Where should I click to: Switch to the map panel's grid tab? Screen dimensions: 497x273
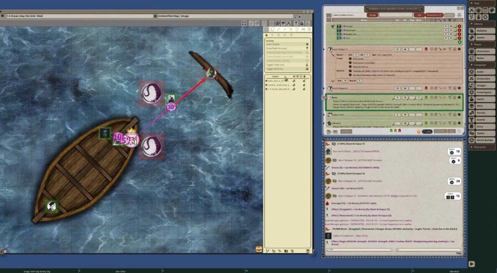(x=309, y=30)
